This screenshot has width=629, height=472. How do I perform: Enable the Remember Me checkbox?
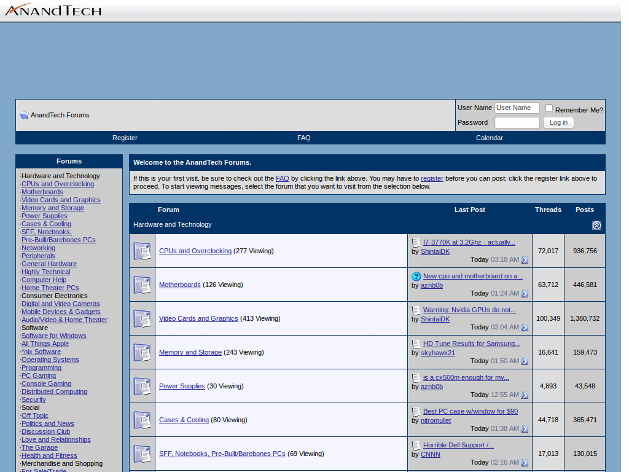pos(549,108)
